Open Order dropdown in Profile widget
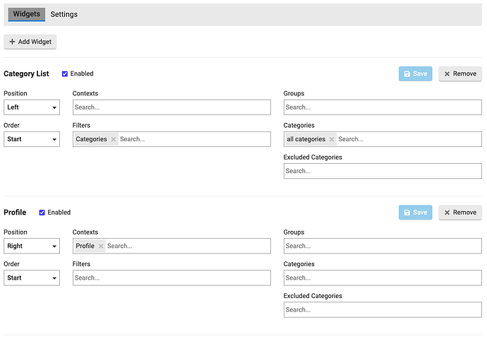 [x=32, y=278]
